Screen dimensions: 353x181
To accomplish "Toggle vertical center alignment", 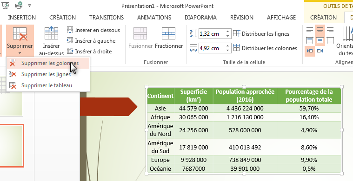I will tap(320, 40).
